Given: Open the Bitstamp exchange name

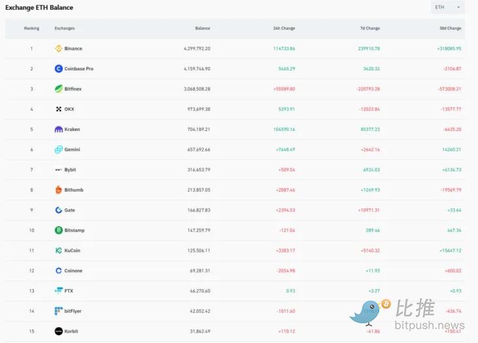Looking at the screenshot, I should point(74,230).
